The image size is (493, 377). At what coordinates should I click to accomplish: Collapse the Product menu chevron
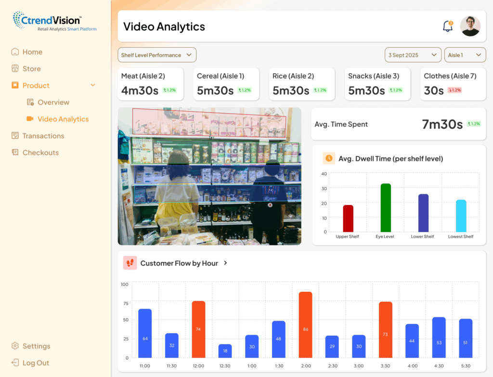(93, 86)
